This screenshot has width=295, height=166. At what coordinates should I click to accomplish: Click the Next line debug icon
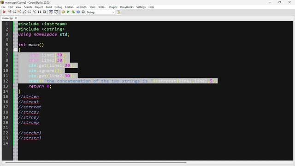tap(14, 12)
